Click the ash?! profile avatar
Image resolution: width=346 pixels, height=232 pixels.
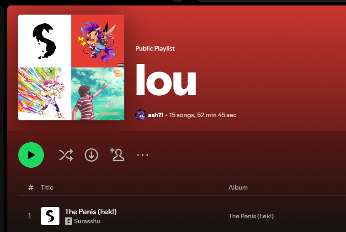point(141,115)
